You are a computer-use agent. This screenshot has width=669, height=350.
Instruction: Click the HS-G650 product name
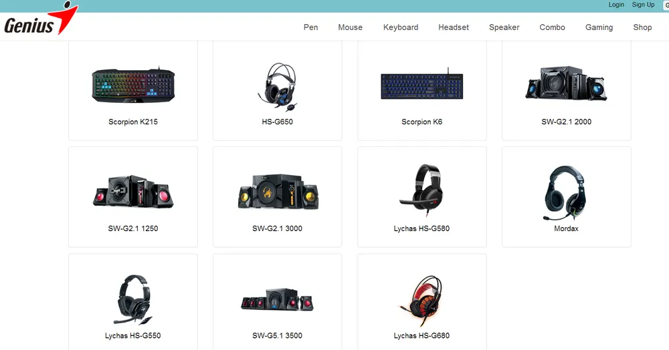[278, 122]
